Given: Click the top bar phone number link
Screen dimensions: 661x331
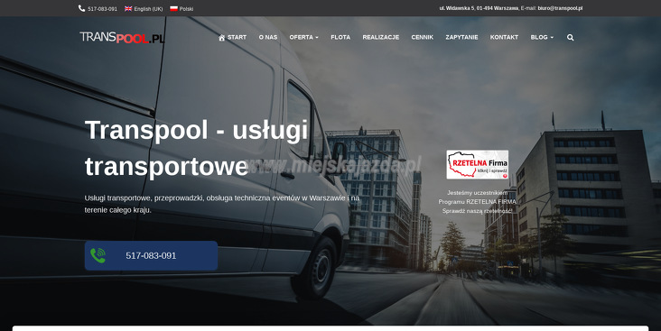Looking at the screenshot, I should pos(102,8).
